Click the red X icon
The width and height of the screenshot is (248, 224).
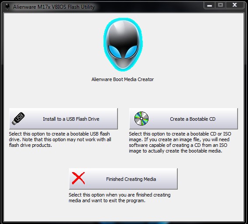point(78,178)
